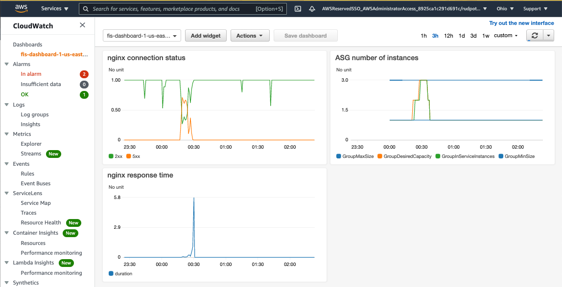Open AWS CloudShell terminal icon
The image size is (562, 287).
[298, 9]
